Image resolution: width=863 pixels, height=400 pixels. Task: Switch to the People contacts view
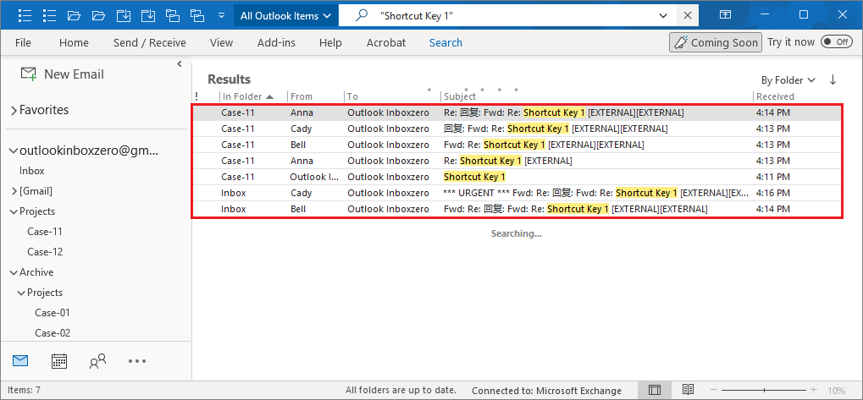pos(97,361)
